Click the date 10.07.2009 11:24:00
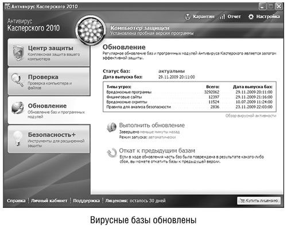This screenshot has height=229, width=287. coord(254,102)
